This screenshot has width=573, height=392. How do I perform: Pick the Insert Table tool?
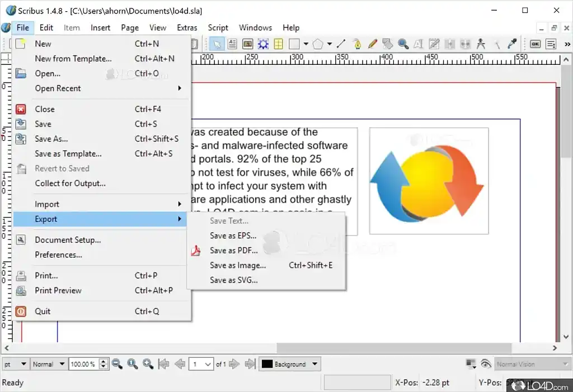click(278, 44)
